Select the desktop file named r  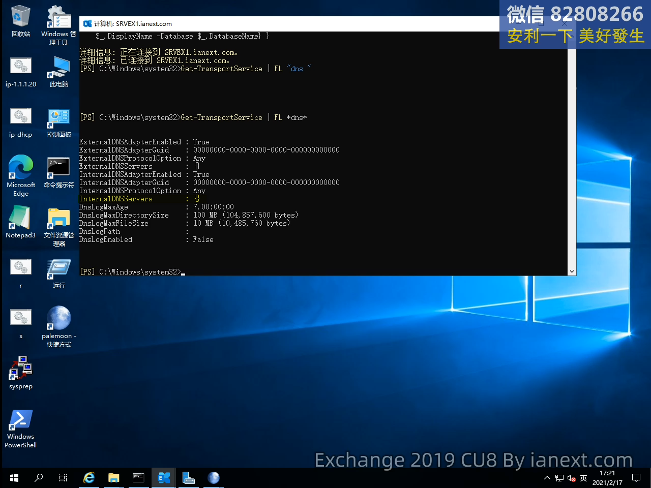pos(20,273)
